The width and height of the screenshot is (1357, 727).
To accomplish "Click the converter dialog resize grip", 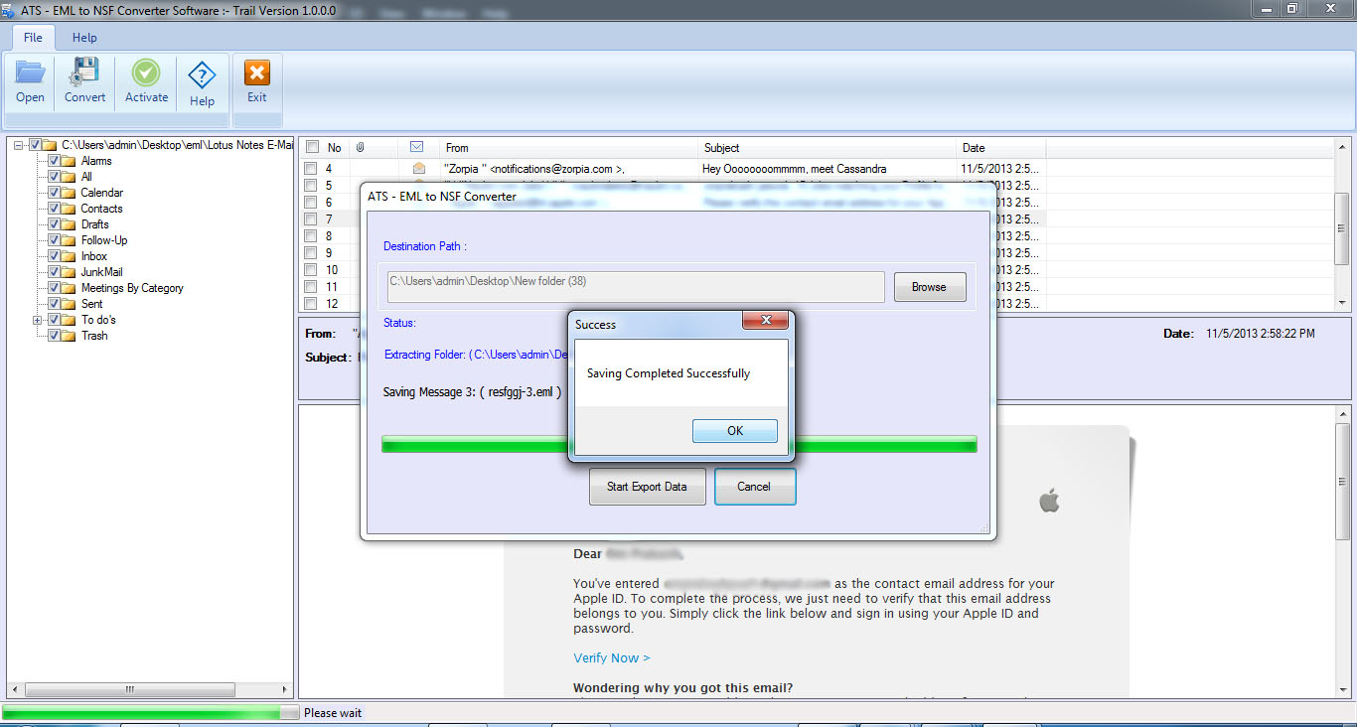I will [984, 528].
